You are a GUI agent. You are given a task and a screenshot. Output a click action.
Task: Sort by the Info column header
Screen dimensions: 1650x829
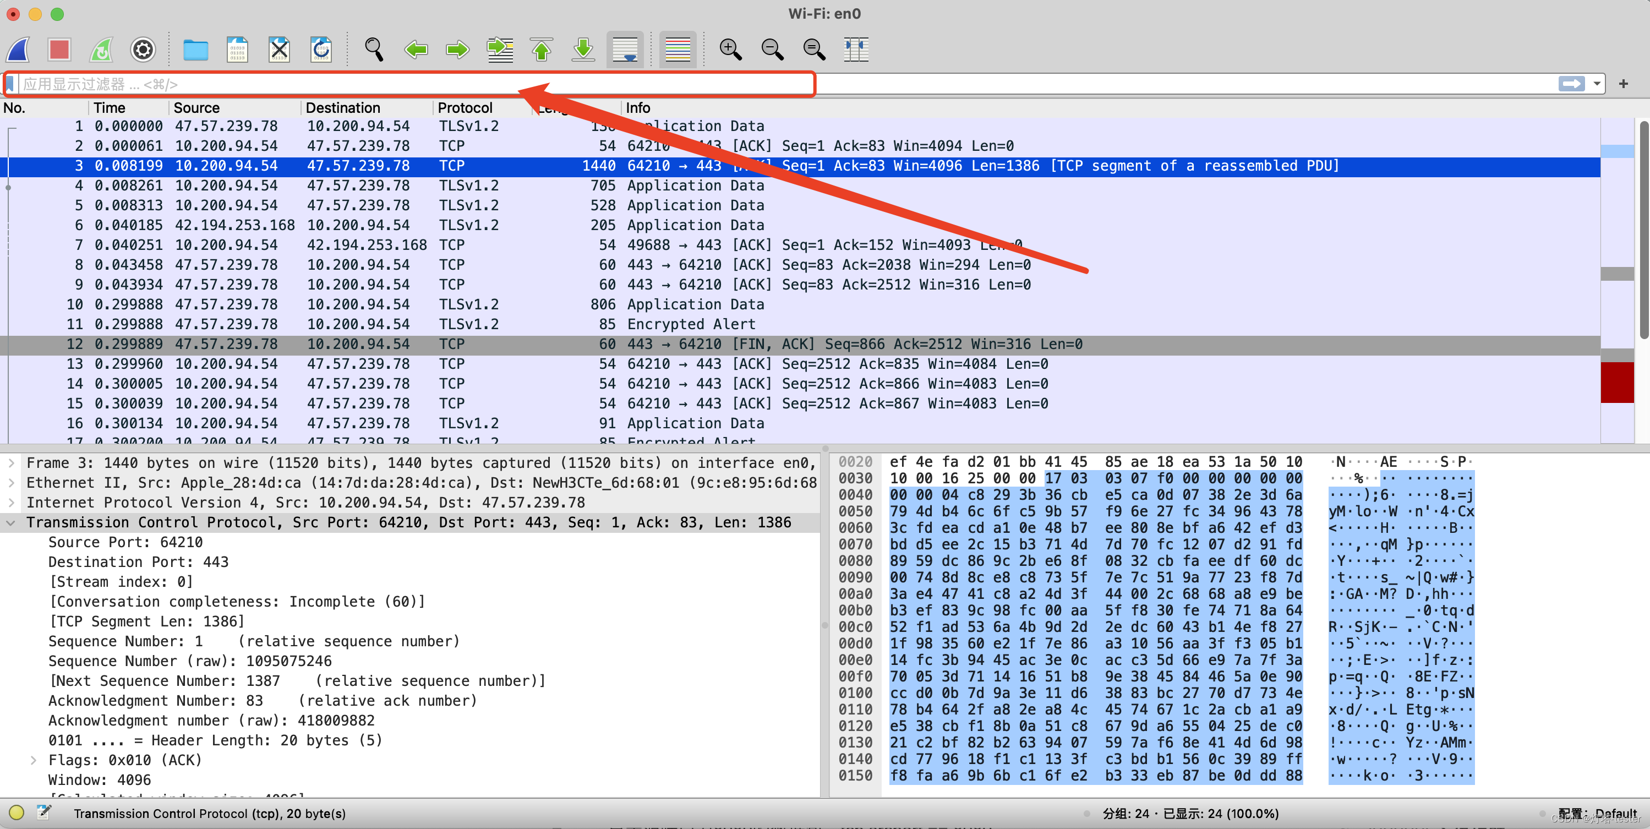(1111, 108)
